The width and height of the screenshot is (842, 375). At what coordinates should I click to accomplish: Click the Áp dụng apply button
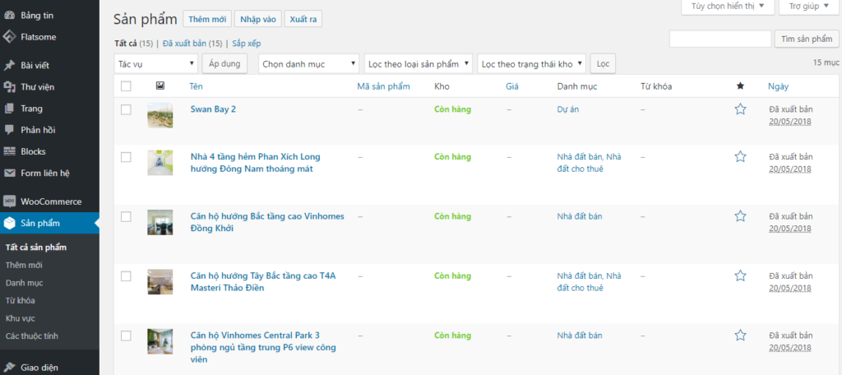(x=224, y=63)
